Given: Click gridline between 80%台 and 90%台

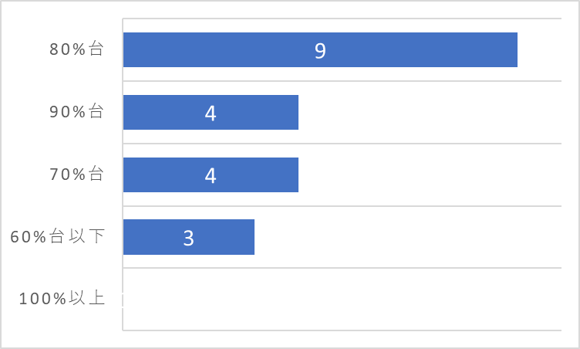Looking at the screenshot, I should [x=342, y=81].
